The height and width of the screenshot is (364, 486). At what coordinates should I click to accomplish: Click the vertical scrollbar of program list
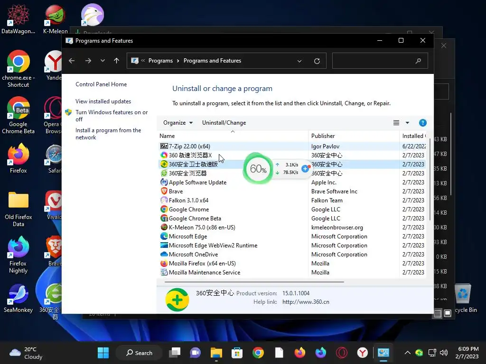[430, 180]
